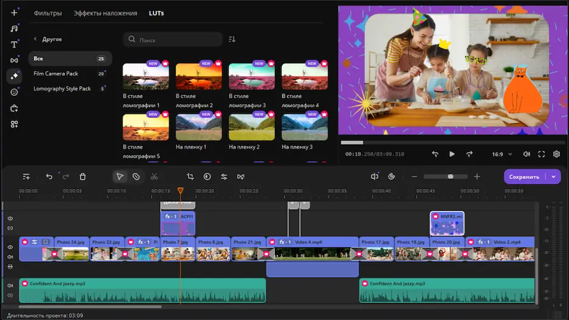Screen dimensions: 569x320
Task: Delete selected clip with trash icon
Action: [82, 176]
